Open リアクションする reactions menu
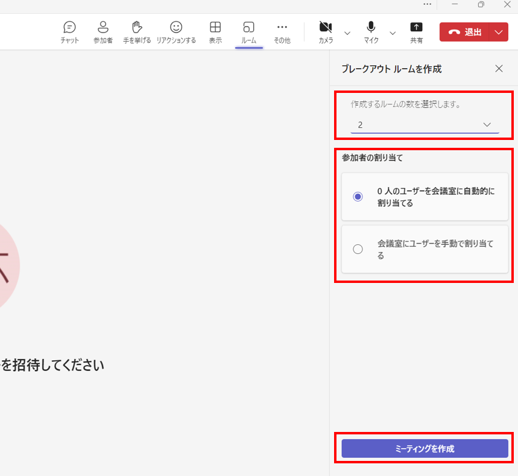This screenshot has width=518, height=476. (x=176, y=33)
